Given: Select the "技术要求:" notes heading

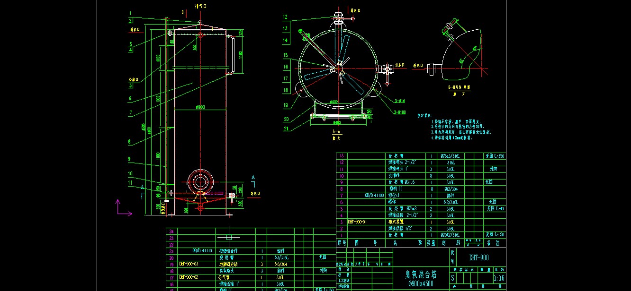Looking at the screenshot, I should coord(425,115).
